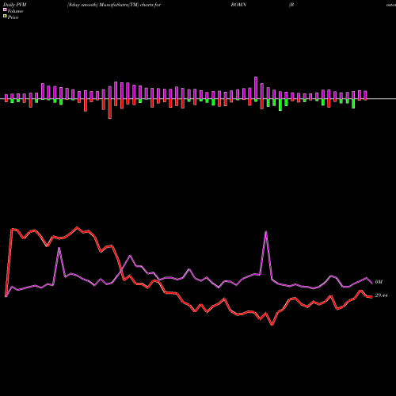Image resolution: width=396 pixels, height=396 pixels.
Task: Click the '29.44' price value label
Action: pos(381,295)
